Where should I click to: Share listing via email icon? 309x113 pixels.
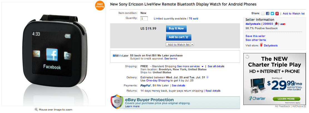[x=263, y=13]
